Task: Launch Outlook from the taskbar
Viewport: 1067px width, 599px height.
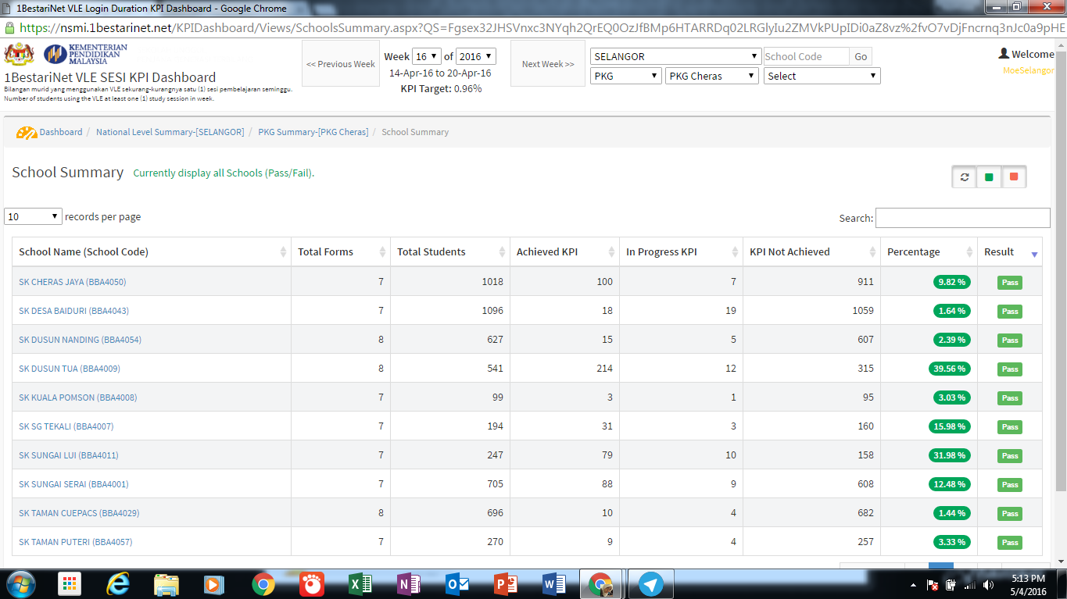Action: point(457,584)
